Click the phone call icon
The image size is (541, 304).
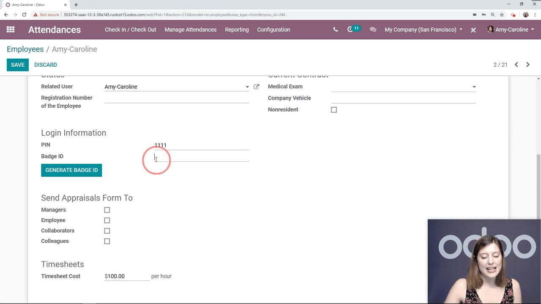[336, 30]
